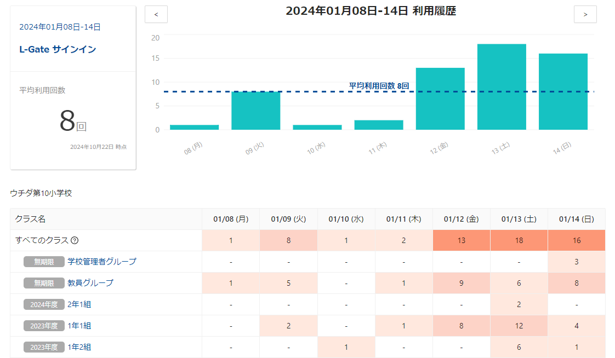Open the 教員グループ link

pyautogui.click(x=90, y=283)
